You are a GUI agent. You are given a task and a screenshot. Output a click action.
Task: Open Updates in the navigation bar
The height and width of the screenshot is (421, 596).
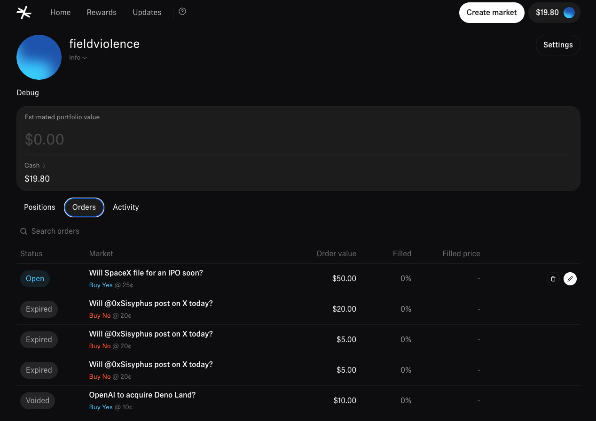click(x=147, y=13)
